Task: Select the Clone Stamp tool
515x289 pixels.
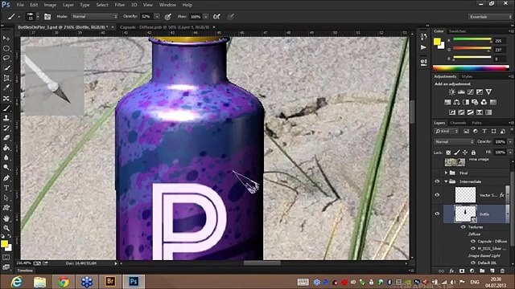Action: (x=6, y=118)
